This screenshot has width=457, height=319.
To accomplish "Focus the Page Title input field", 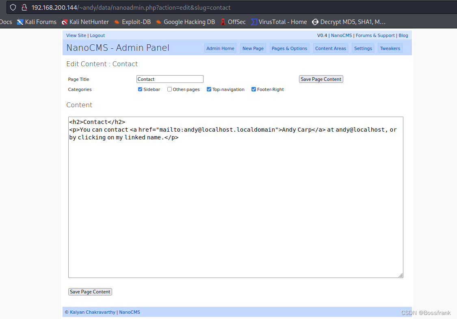I will 170,79.
